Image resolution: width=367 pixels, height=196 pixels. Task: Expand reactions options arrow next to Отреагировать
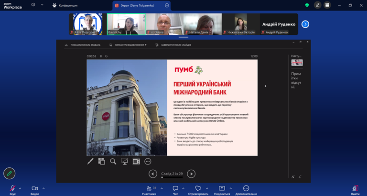207,188
